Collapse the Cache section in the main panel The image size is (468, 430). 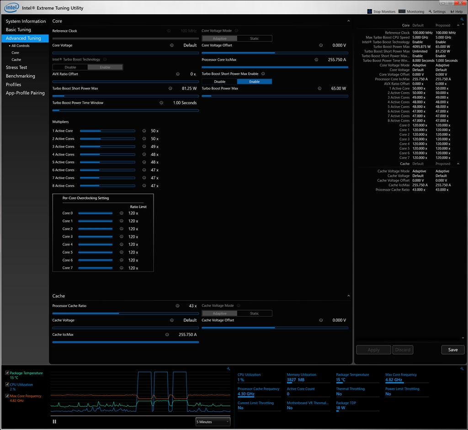(x=348, y=296)
